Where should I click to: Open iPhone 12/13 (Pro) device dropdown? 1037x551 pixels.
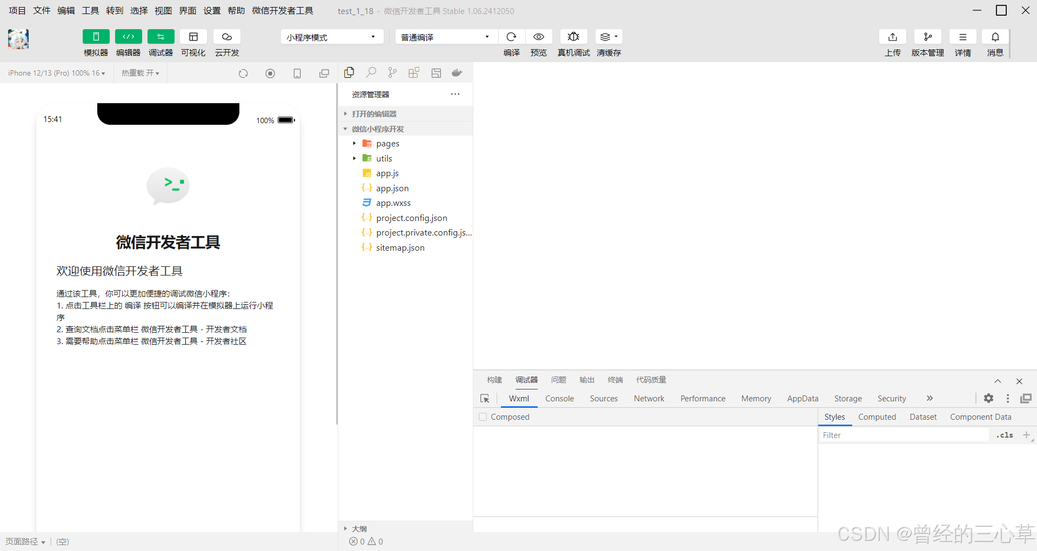[57, 73]
